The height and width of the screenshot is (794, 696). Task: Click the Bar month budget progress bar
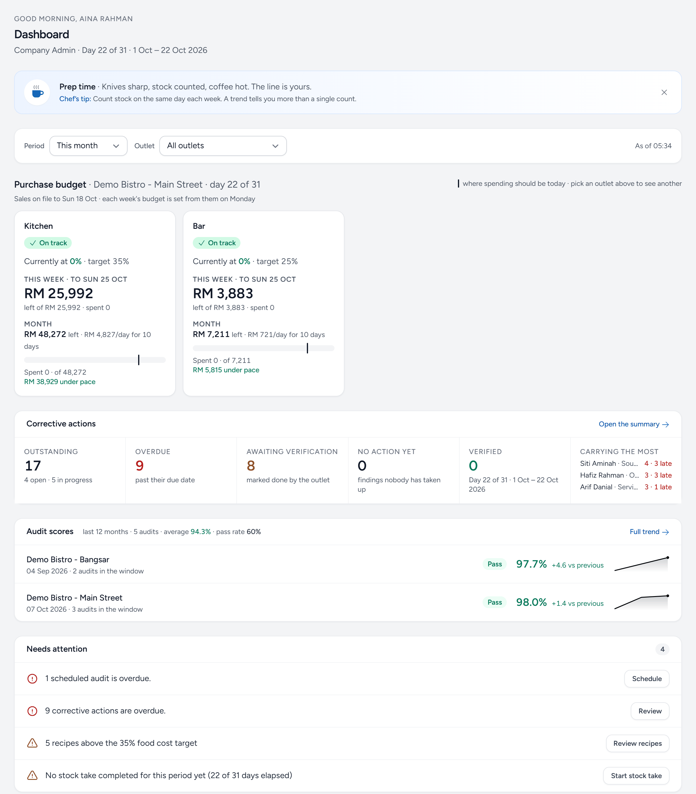(264, 348)
